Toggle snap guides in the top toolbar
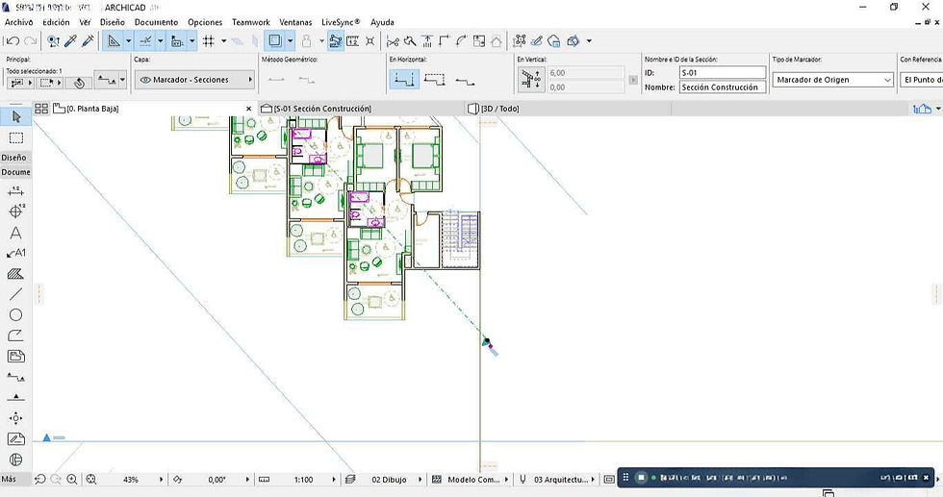This screenshot has width=943, height=497. point(145,41)
